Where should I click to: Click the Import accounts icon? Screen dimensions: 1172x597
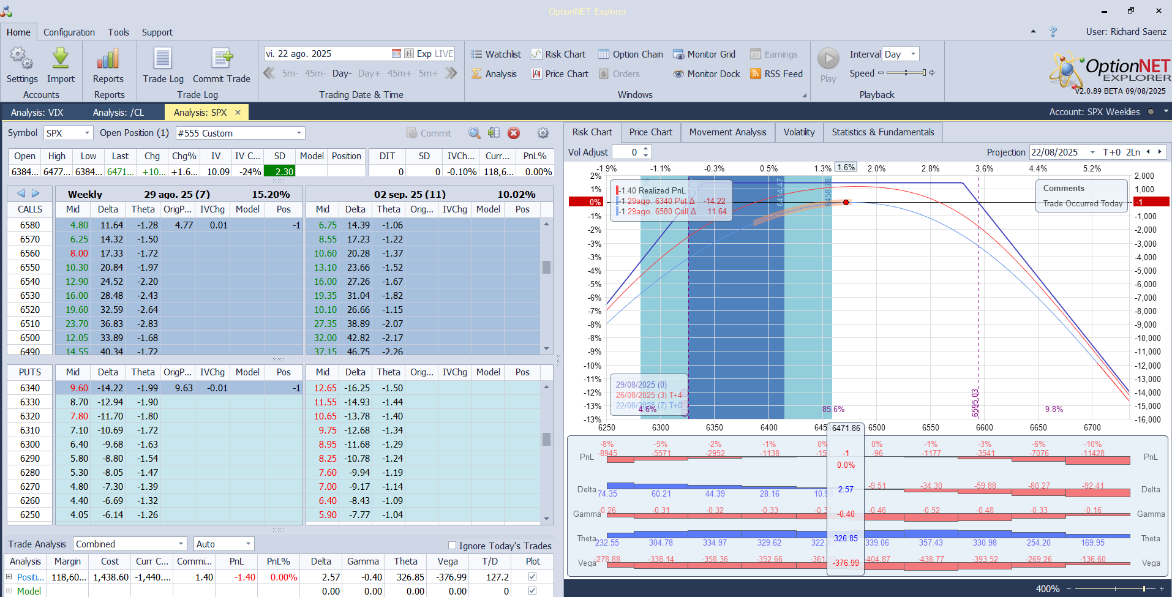click(61, 60)
